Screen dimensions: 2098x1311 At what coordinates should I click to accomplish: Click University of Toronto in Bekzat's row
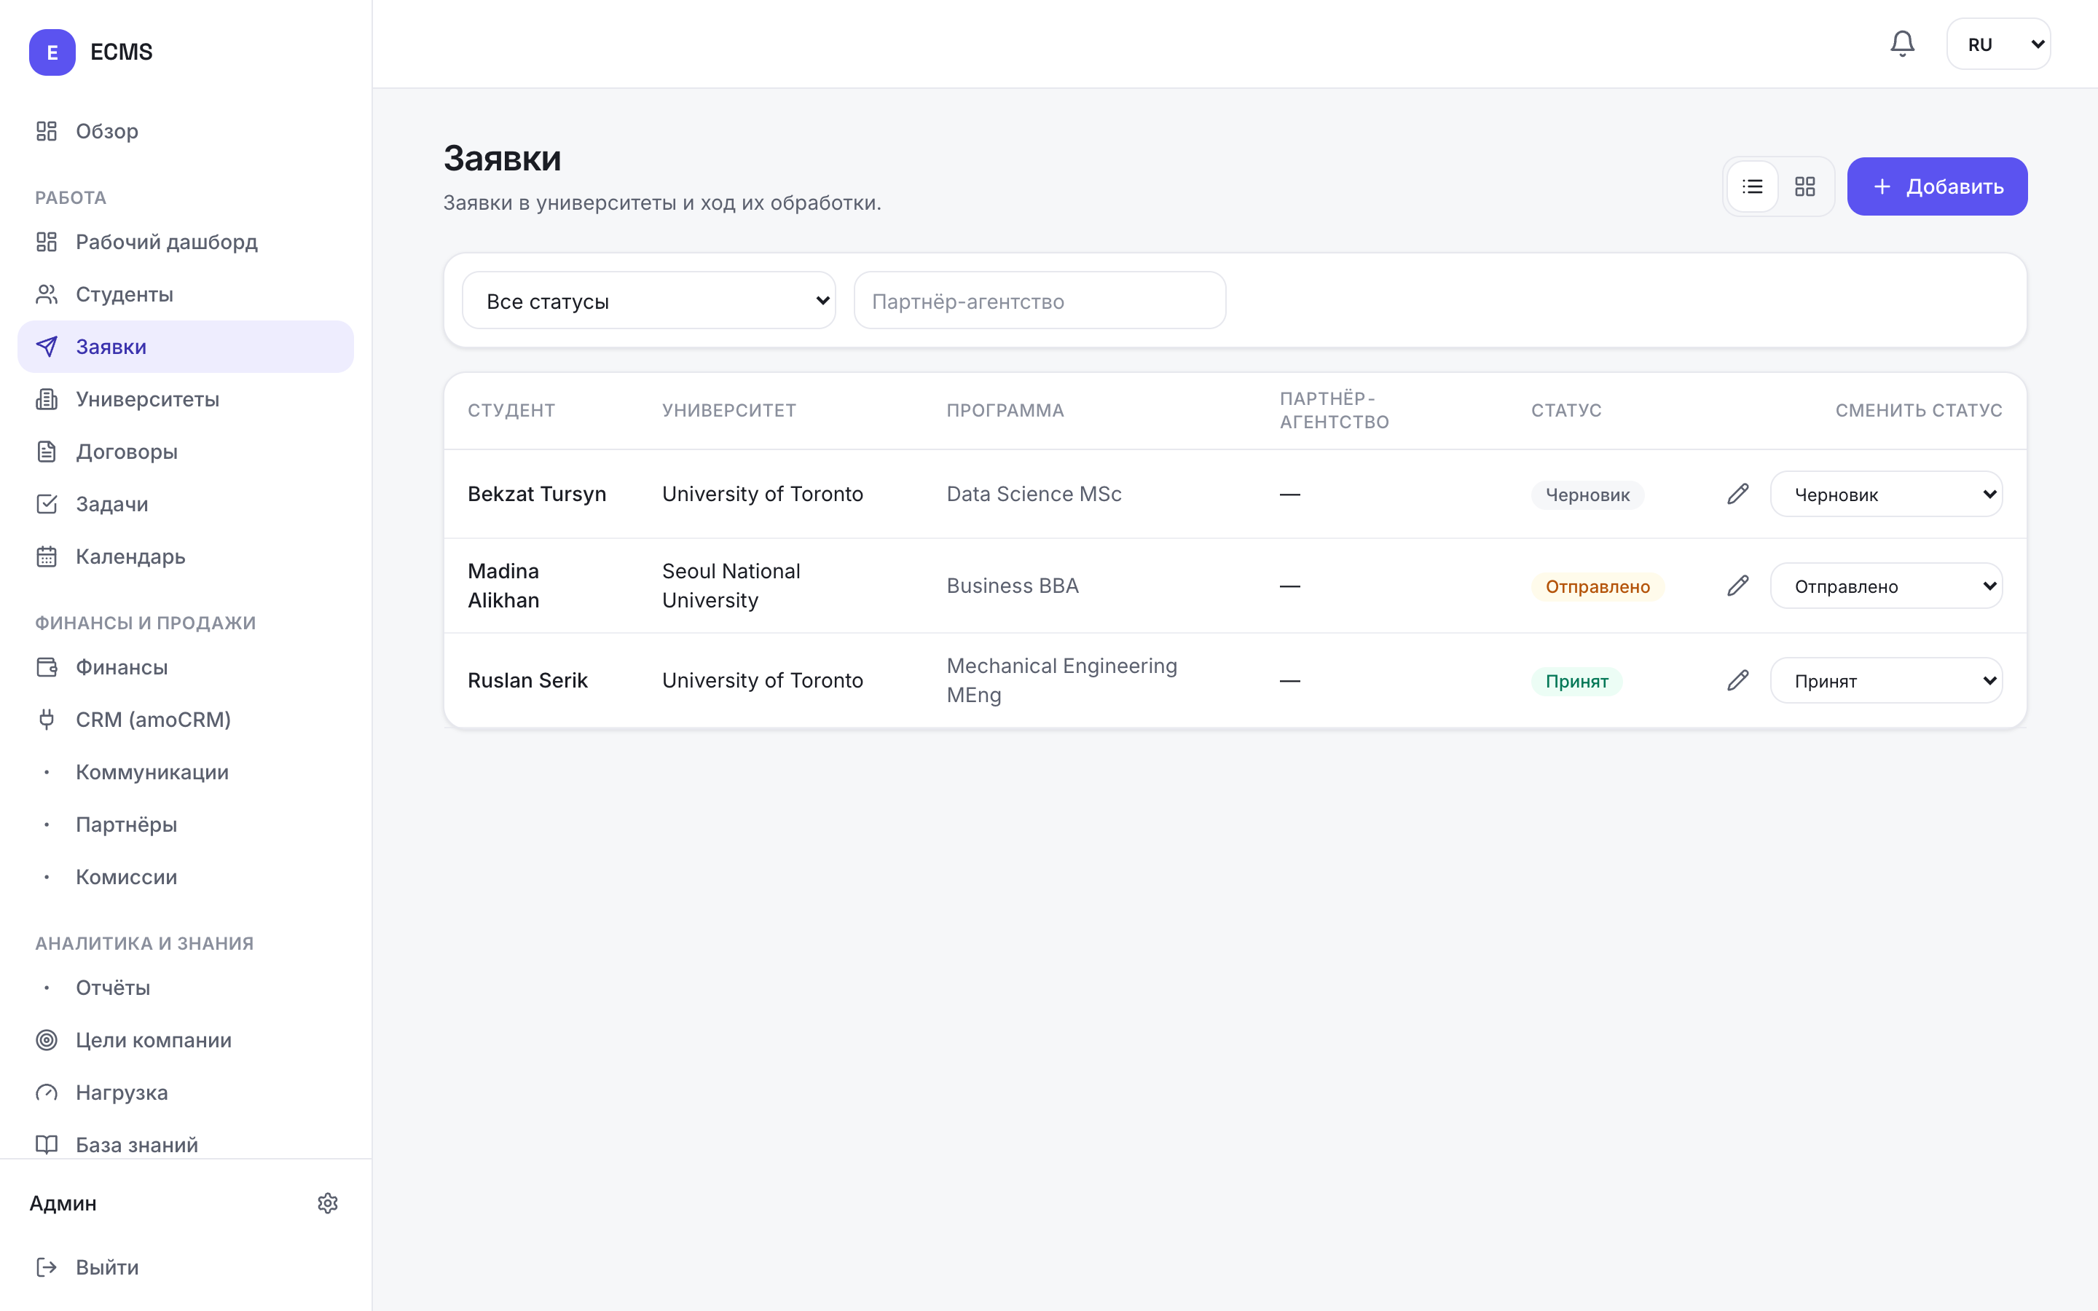(763, 495)
